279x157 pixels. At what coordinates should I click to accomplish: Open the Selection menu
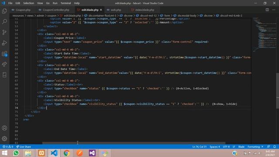(28, 3)
